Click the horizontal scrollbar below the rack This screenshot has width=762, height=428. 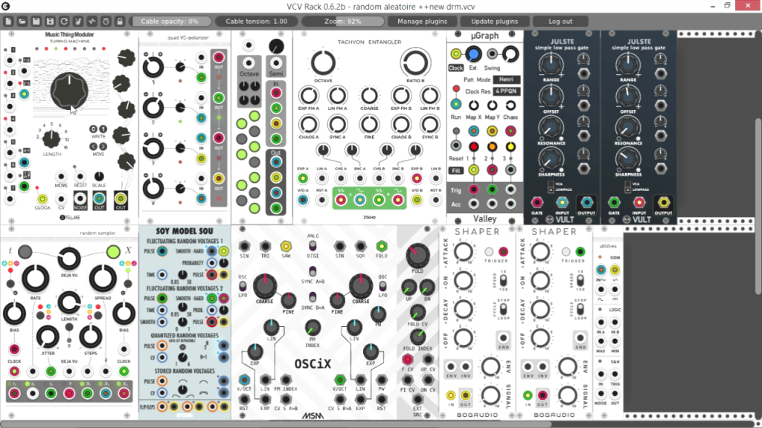277,424
